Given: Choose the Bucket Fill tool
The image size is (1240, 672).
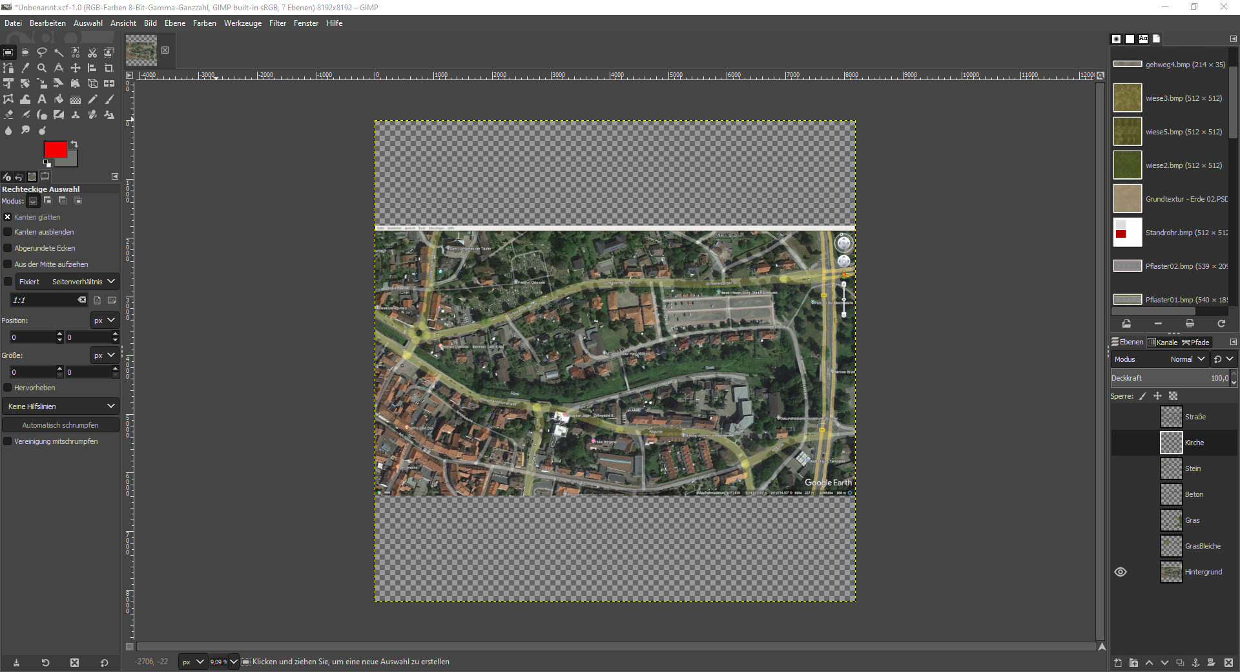Looking at the screenshot, I should tap(59, 99).
